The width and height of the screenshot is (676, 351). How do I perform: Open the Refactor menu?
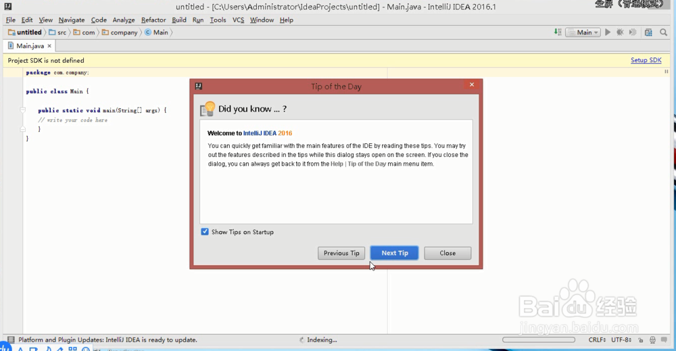tap(153, 20)
